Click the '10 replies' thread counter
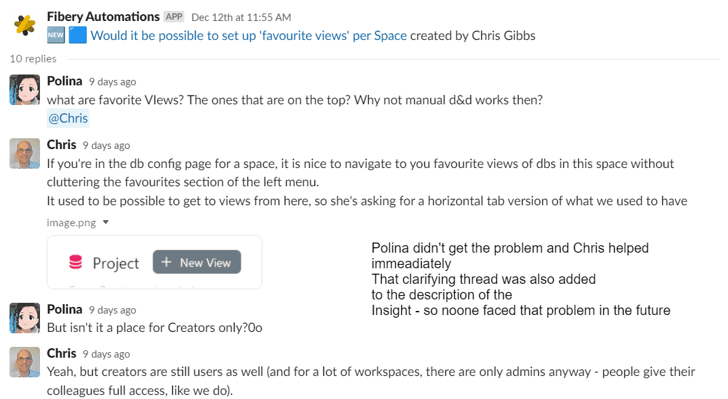Screen dimensions: 728x399 (x=33, y=59)
